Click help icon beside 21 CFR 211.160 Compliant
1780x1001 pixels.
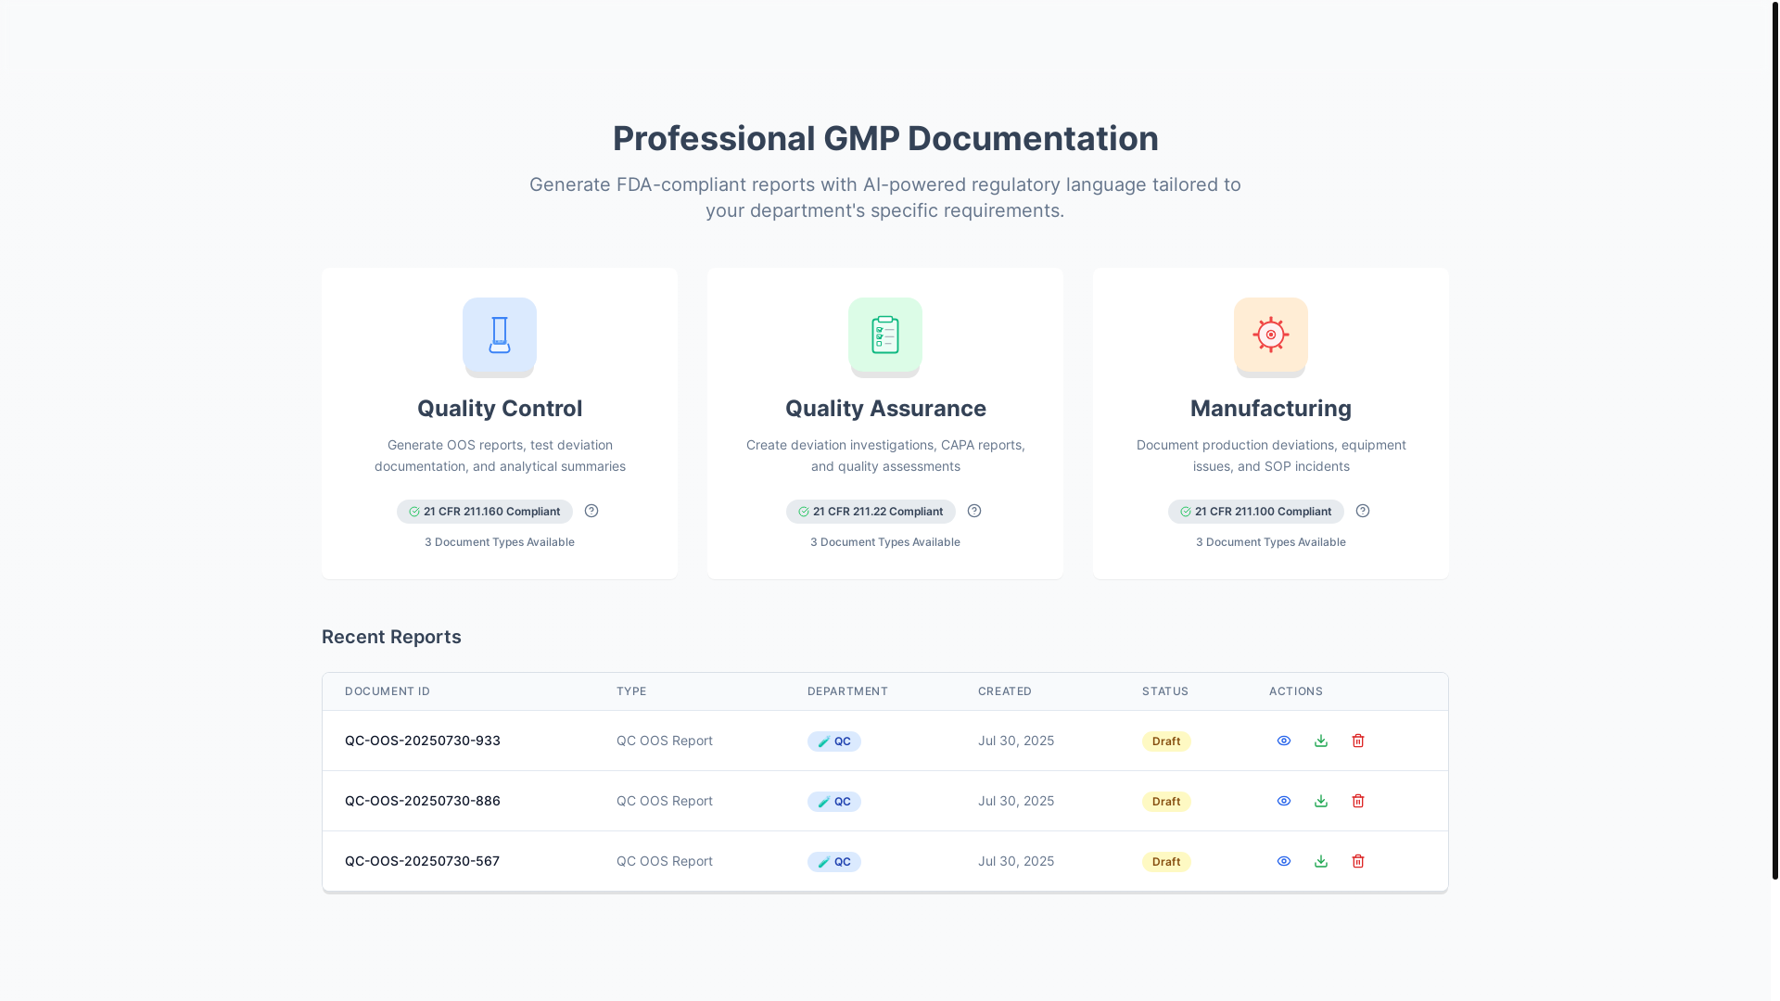(x=591, y=511)
